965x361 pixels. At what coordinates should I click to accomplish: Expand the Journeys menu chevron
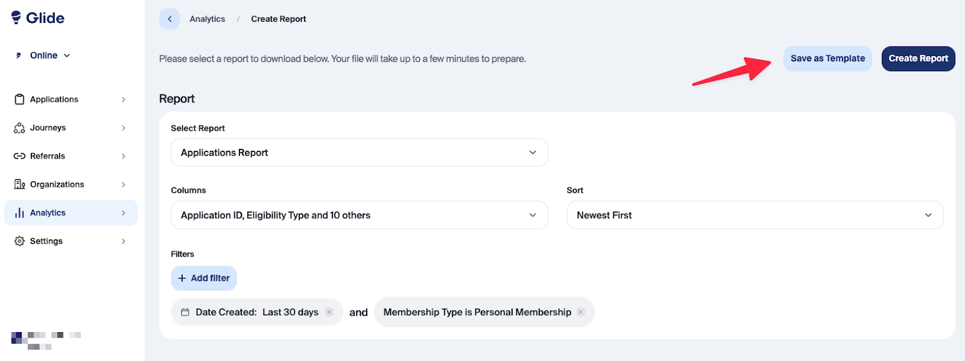[x=124, y=128]
